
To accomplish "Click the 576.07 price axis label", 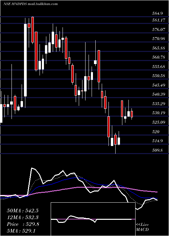I will (159, 29).
